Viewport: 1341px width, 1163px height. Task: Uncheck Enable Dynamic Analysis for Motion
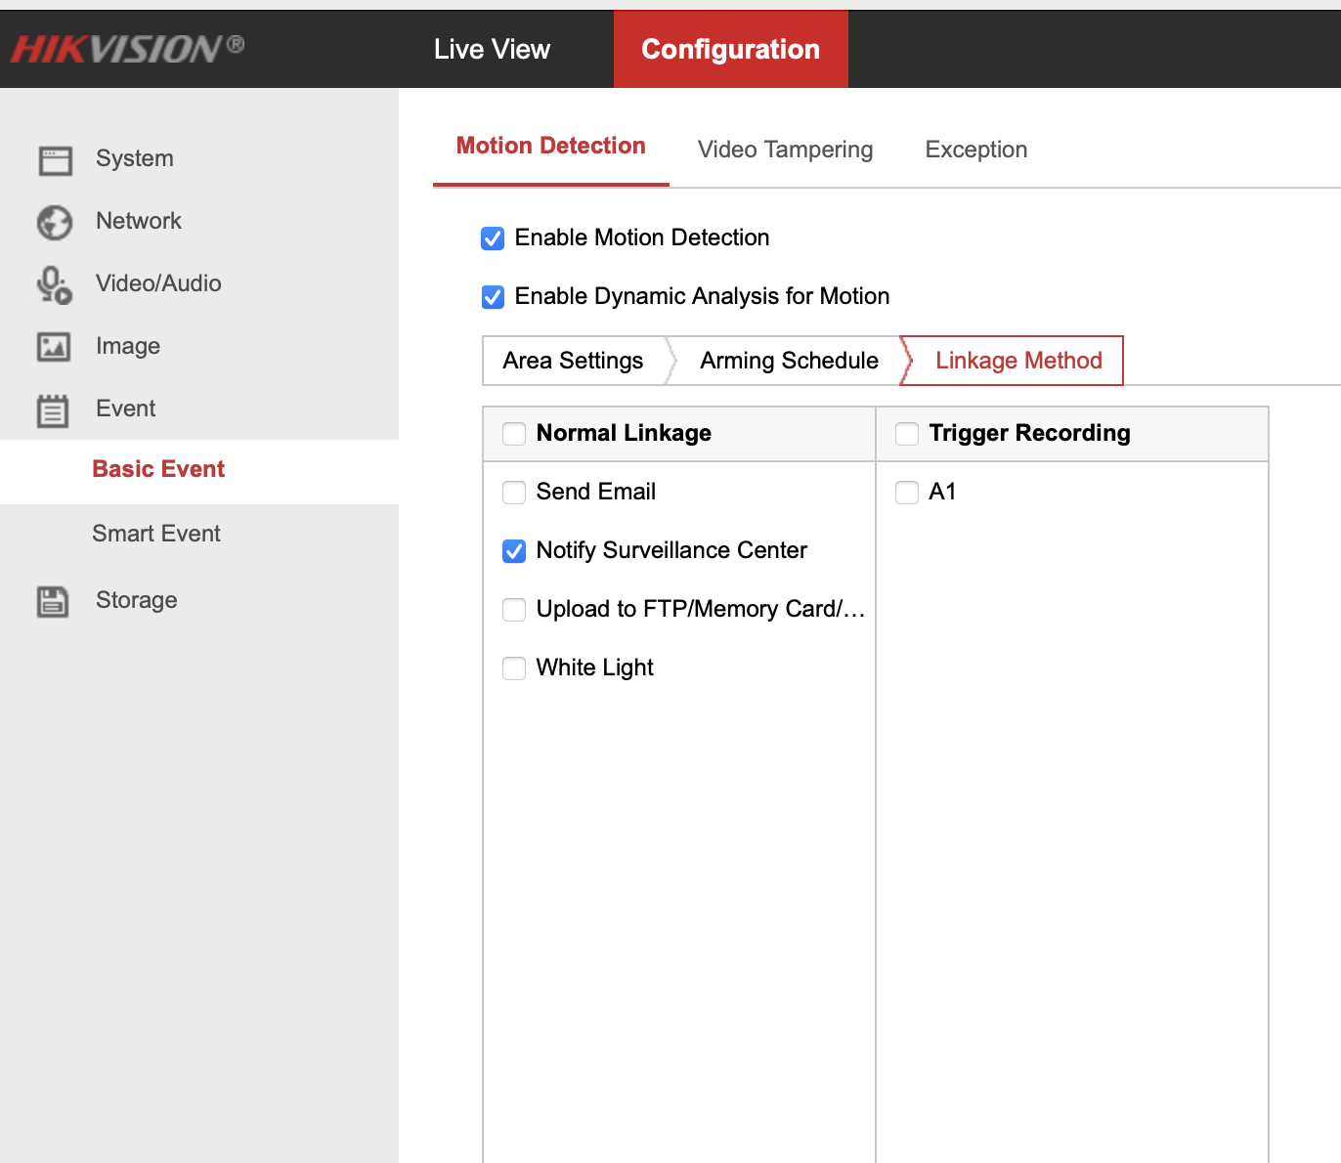click(x=493, y=297)
